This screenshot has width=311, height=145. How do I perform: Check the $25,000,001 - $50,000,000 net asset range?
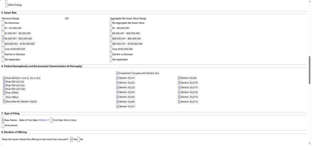tap(111, 39)
